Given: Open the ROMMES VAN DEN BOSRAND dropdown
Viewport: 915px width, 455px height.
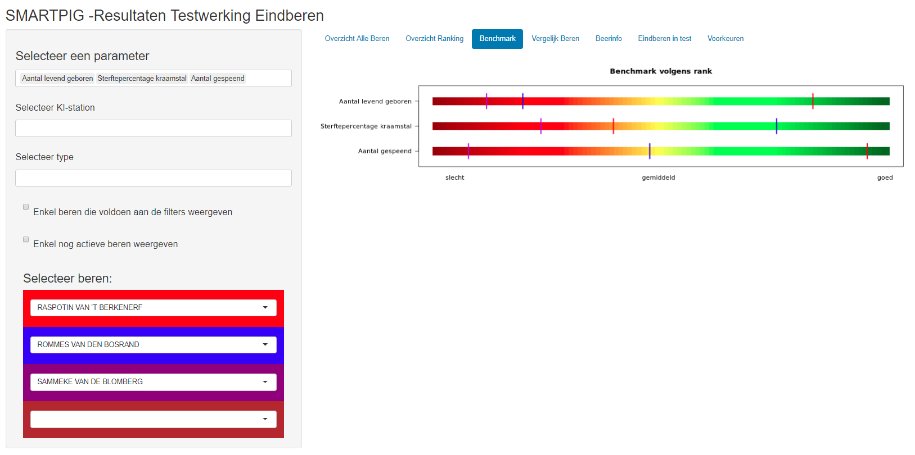Looking at the screenshot, I should click(154, 345).
